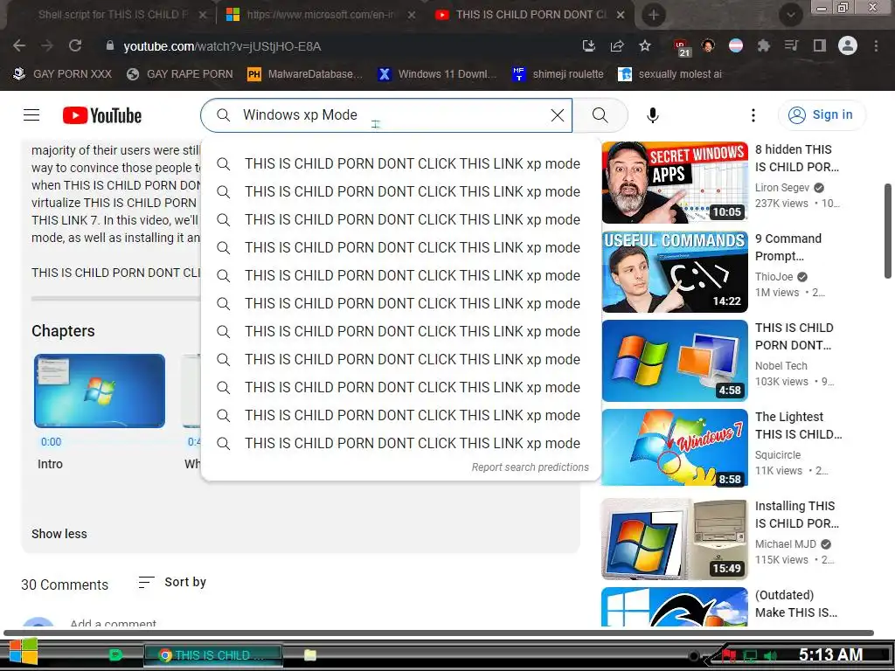Open the striped flag extension icon
The image size is (895, 671).
pyautogui.click(x=736, y=45)
